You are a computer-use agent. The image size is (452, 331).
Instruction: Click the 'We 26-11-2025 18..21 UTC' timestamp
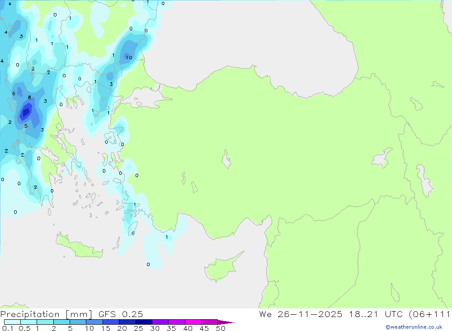331,314
